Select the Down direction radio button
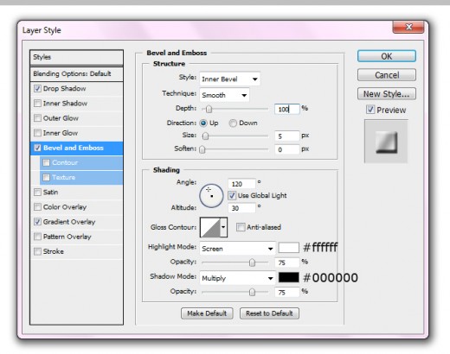This screenshot has height=354, width=450. point(233,123)
